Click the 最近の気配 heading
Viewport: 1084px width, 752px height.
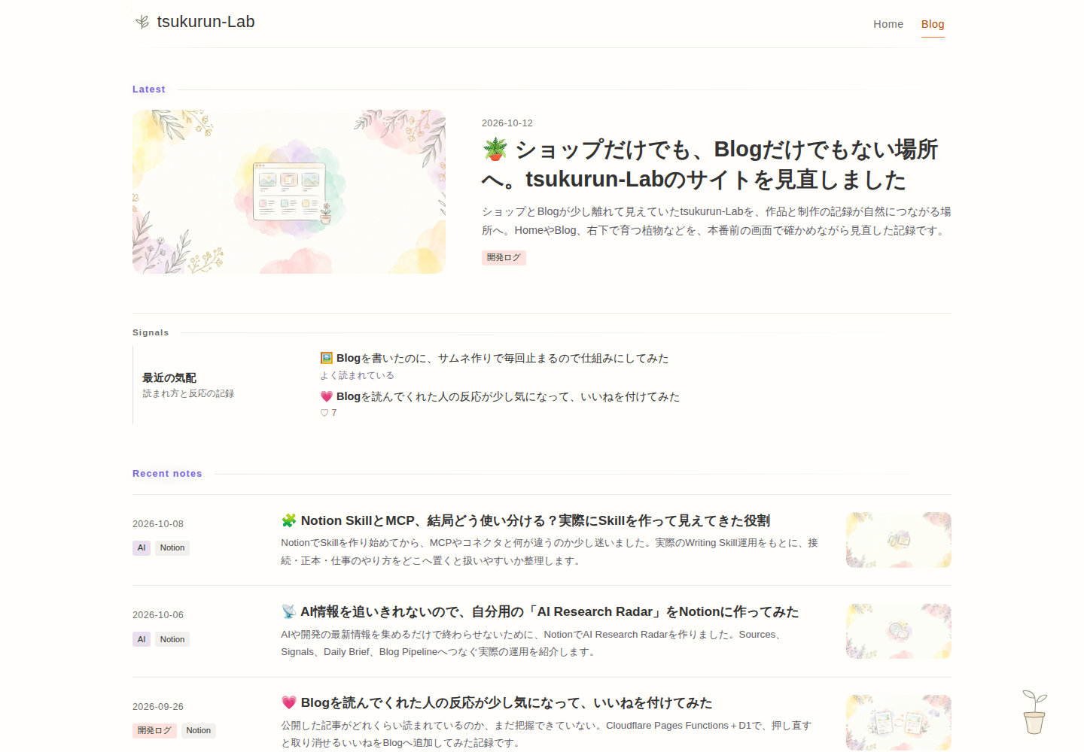click(x=169, y=378)
